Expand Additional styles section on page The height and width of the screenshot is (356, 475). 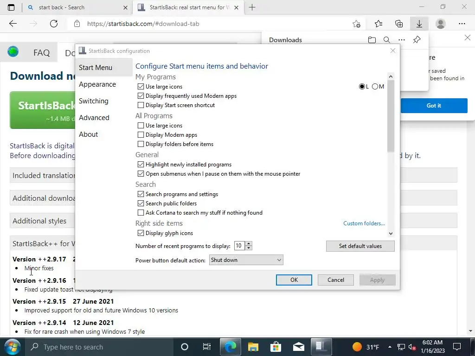tap(42, 221)
